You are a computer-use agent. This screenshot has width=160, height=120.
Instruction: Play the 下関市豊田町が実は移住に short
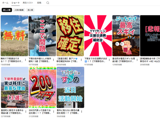[x=15, y=87]
